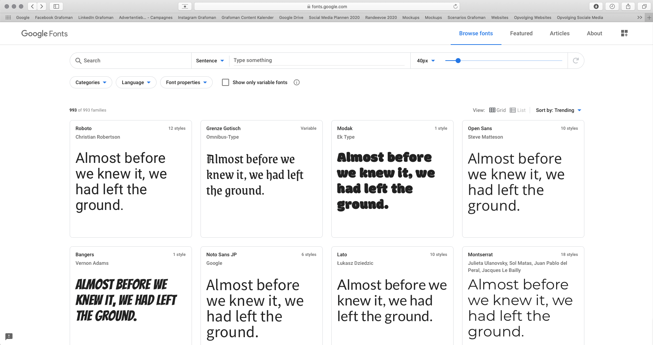Click the font size slider handle
The height and width of the screenshot is (345, 653).
(x=458, y=61)
